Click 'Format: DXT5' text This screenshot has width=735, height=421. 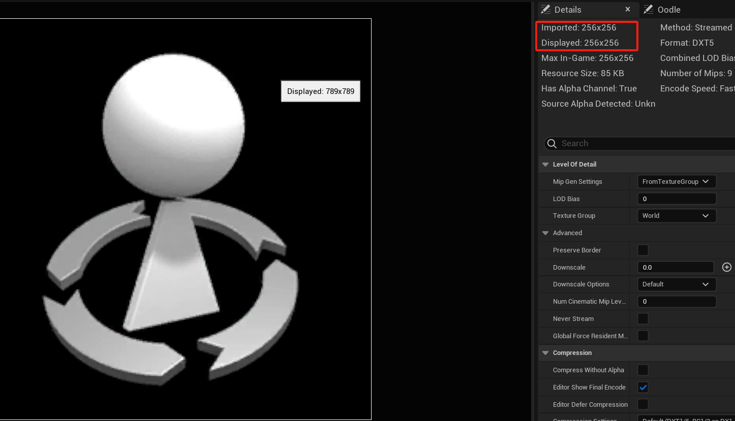(687, 43)
